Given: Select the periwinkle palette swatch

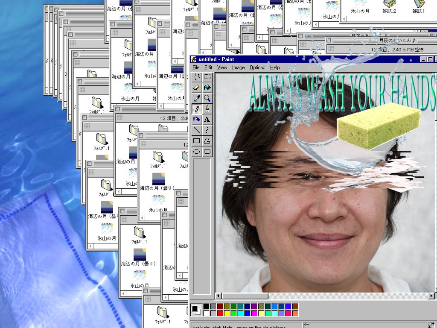Looking at the screenshot, I should (x=282, y=313).
